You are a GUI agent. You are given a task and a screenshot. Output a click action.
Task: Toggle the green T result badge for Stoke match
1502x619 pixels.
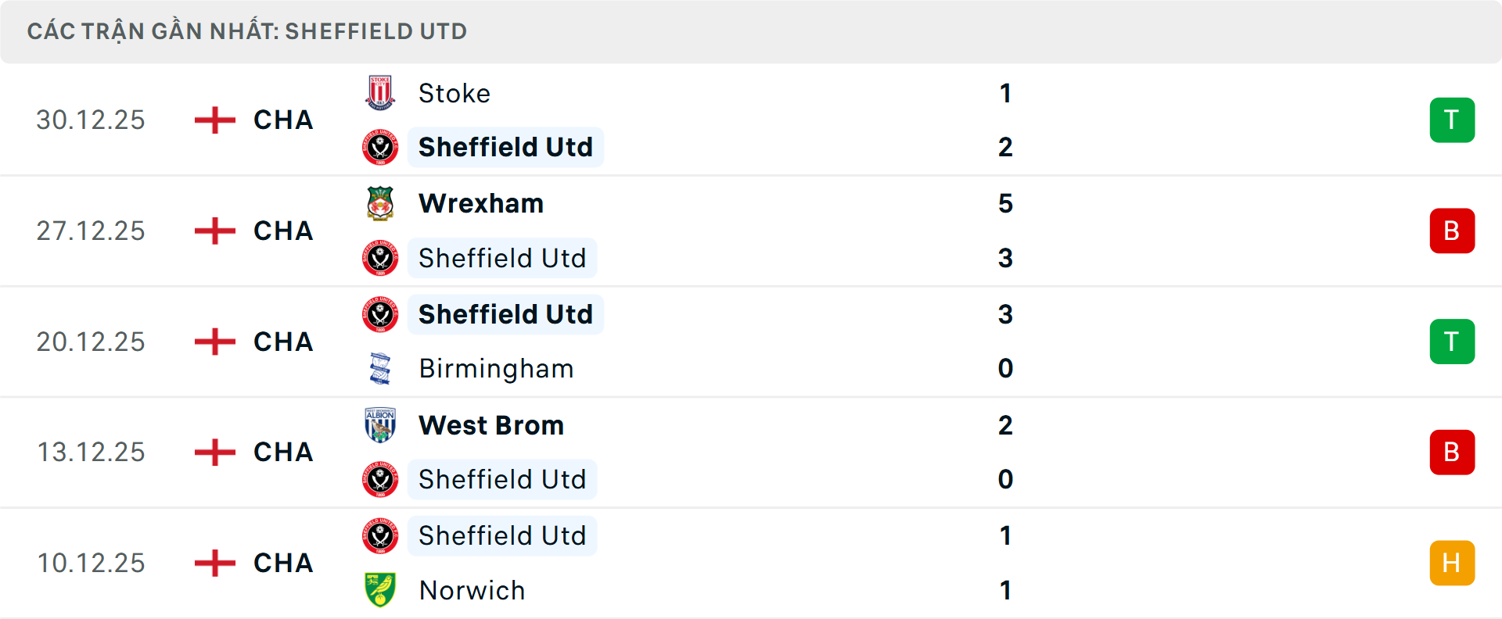(x=1452, y=120)
